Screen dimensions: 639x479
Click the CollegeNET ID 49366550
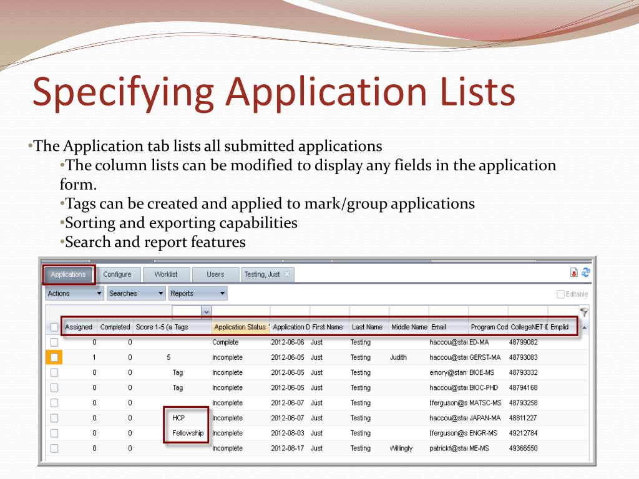coord(524,448)
